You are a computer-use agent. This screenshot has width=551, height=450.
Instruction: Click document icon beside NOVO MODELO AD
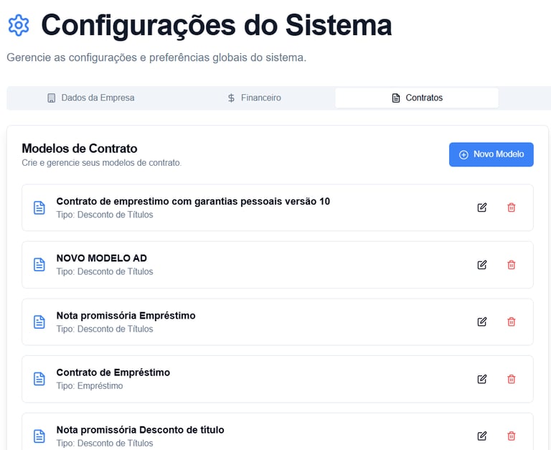click(x=39, y=265)
